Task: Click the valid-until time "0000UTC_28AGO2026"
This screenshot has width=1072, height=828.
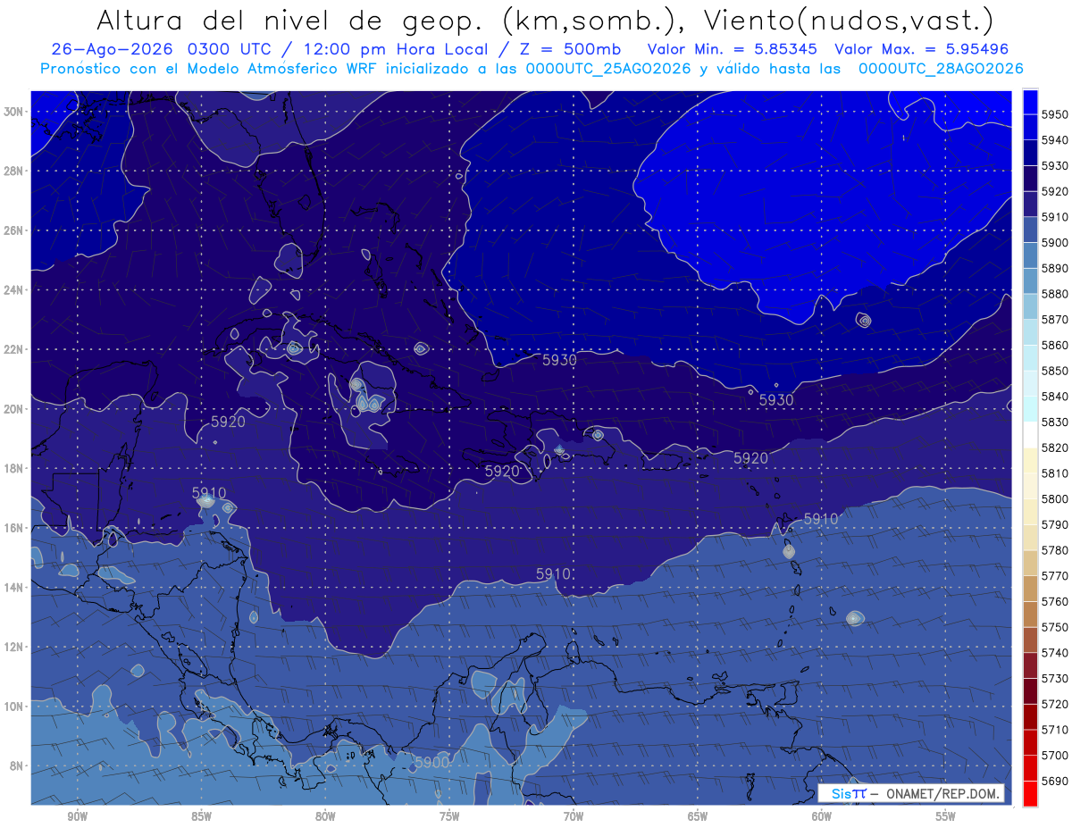Action: pyautogui.click(x=941, y=69)
